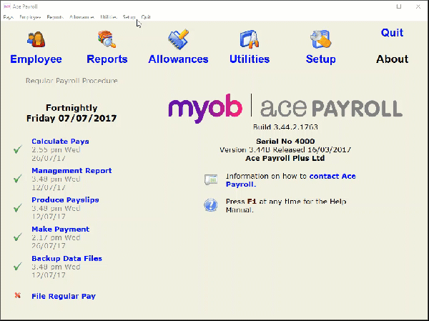
Task: Open the Allowances notebook and pencil icon
Action: tap(178, 39)
